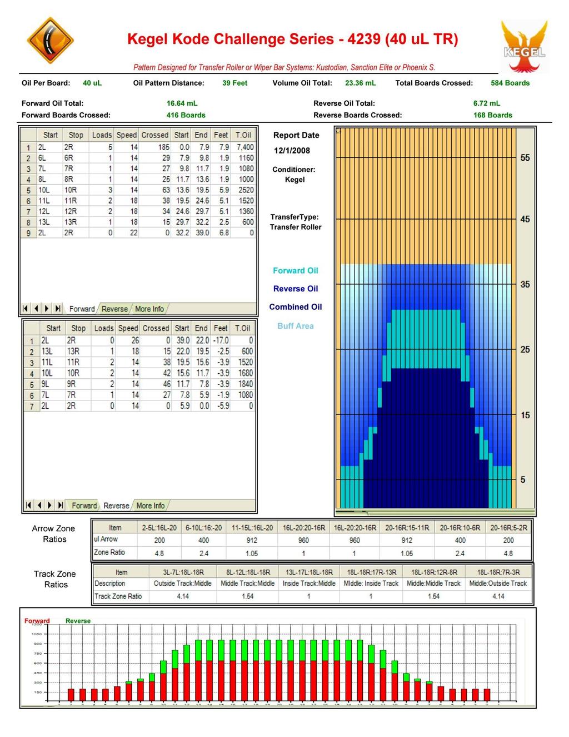This screenshot has height=737, width=569.
Task: Click the '39 Feet' pattern distance value
Action: [235, 83]
